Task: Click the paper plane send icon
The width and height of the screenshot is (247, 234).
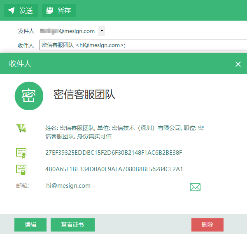Action: [x=11, y=10]
